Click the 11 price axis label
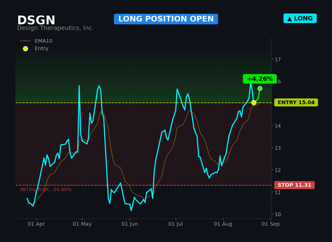 pyautogui.click(x=278, y=192)
